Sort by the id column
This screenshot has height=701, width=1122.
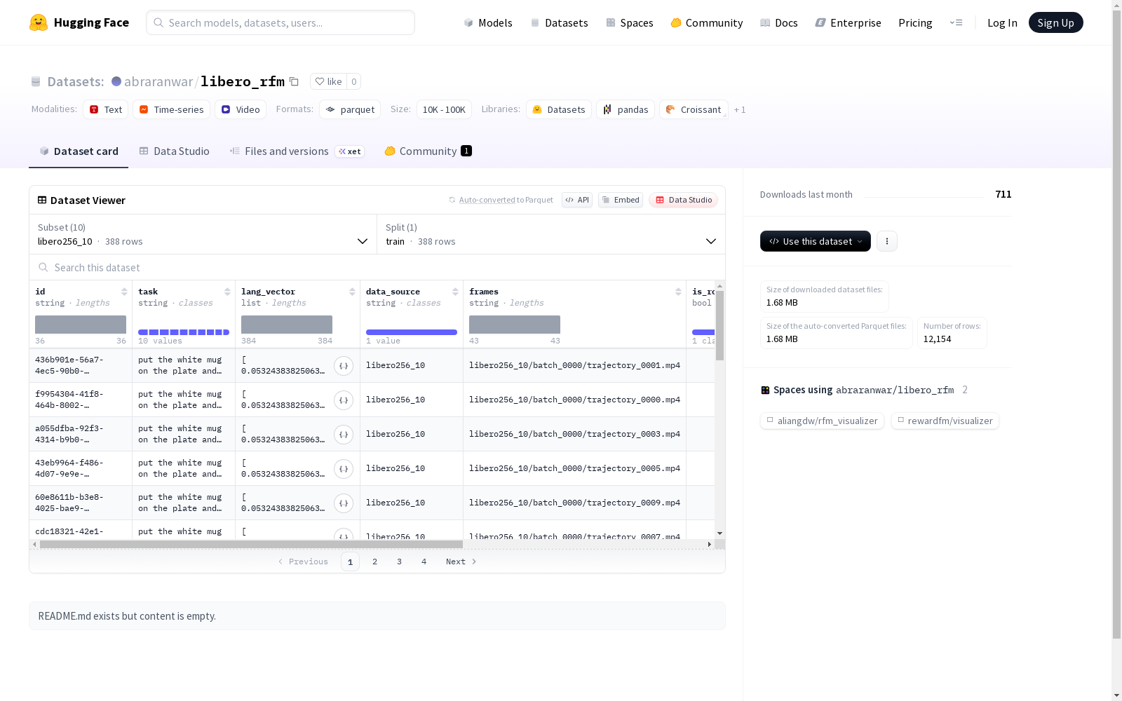124,292
